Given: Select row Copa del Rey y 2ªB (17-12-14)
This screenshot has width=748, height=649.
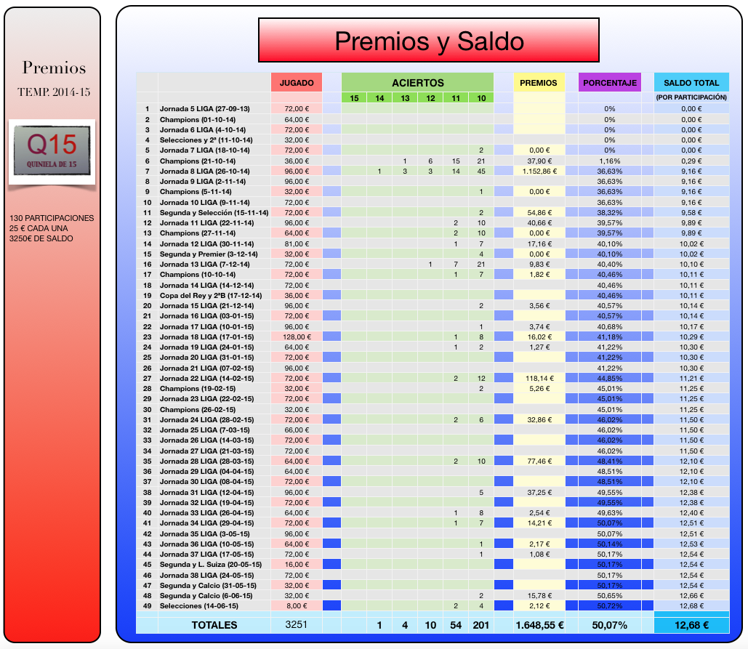Looking at the screenshot, I should point(433,296).
